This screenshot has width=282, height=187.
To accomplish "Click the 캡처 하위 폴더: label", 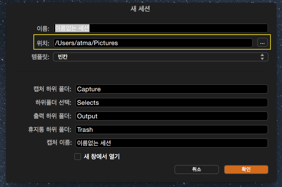I will 52,89.
